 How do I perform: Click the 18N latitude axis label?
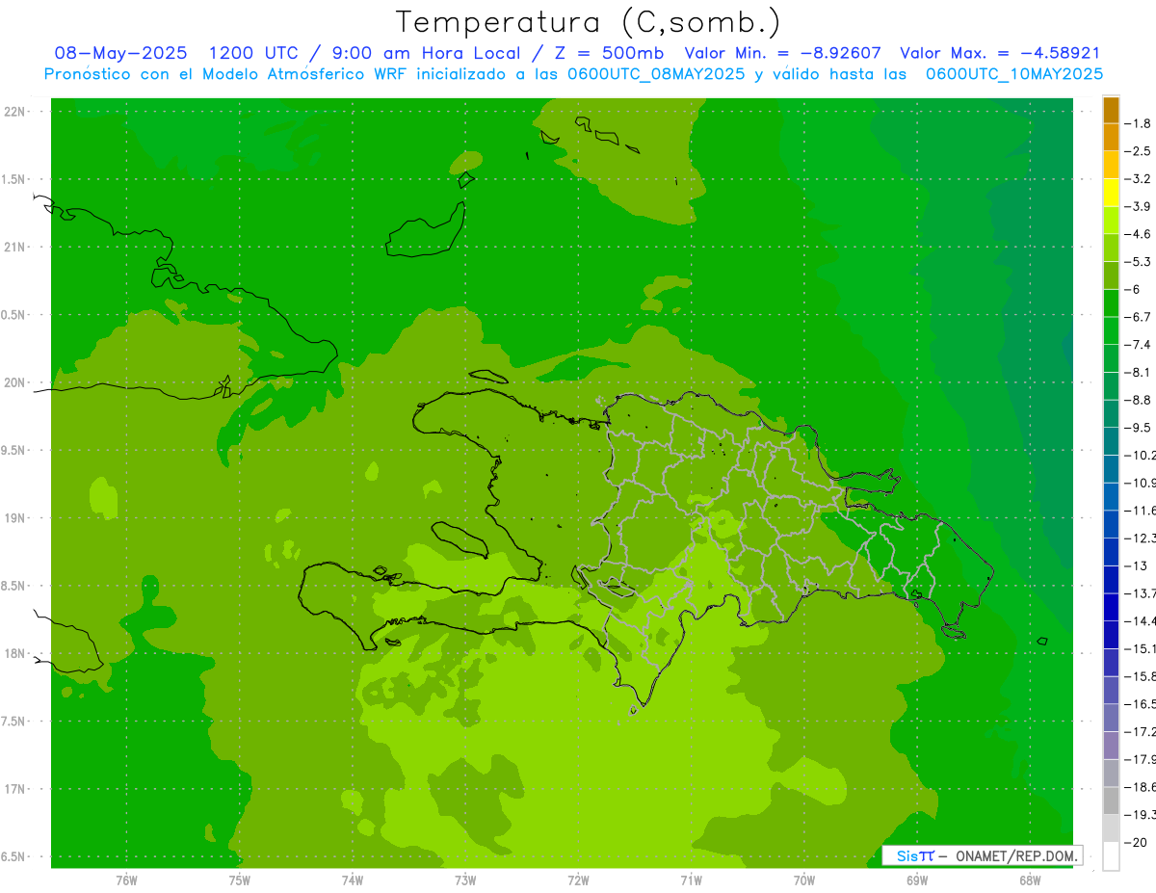click(x=15, y=653)
